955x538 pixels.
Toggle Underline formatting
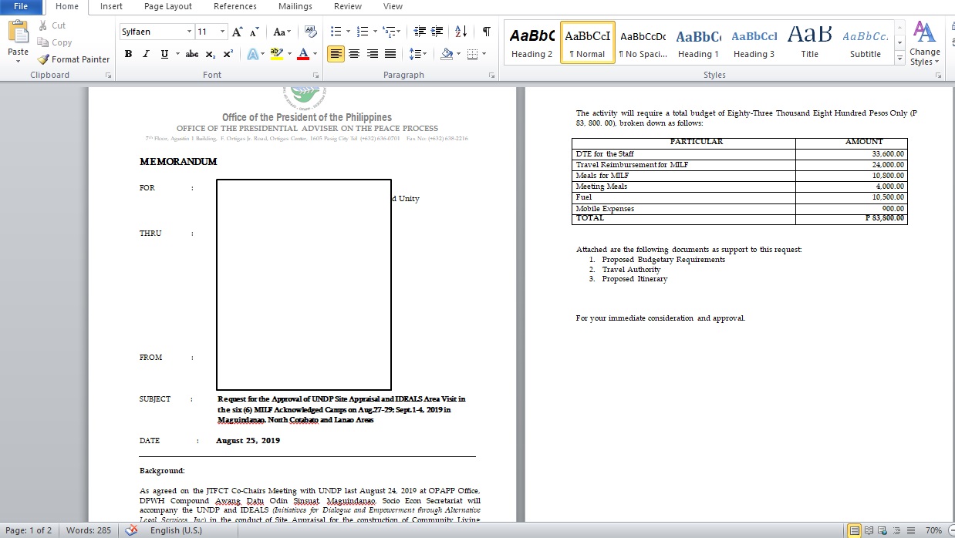coord(164,54)
